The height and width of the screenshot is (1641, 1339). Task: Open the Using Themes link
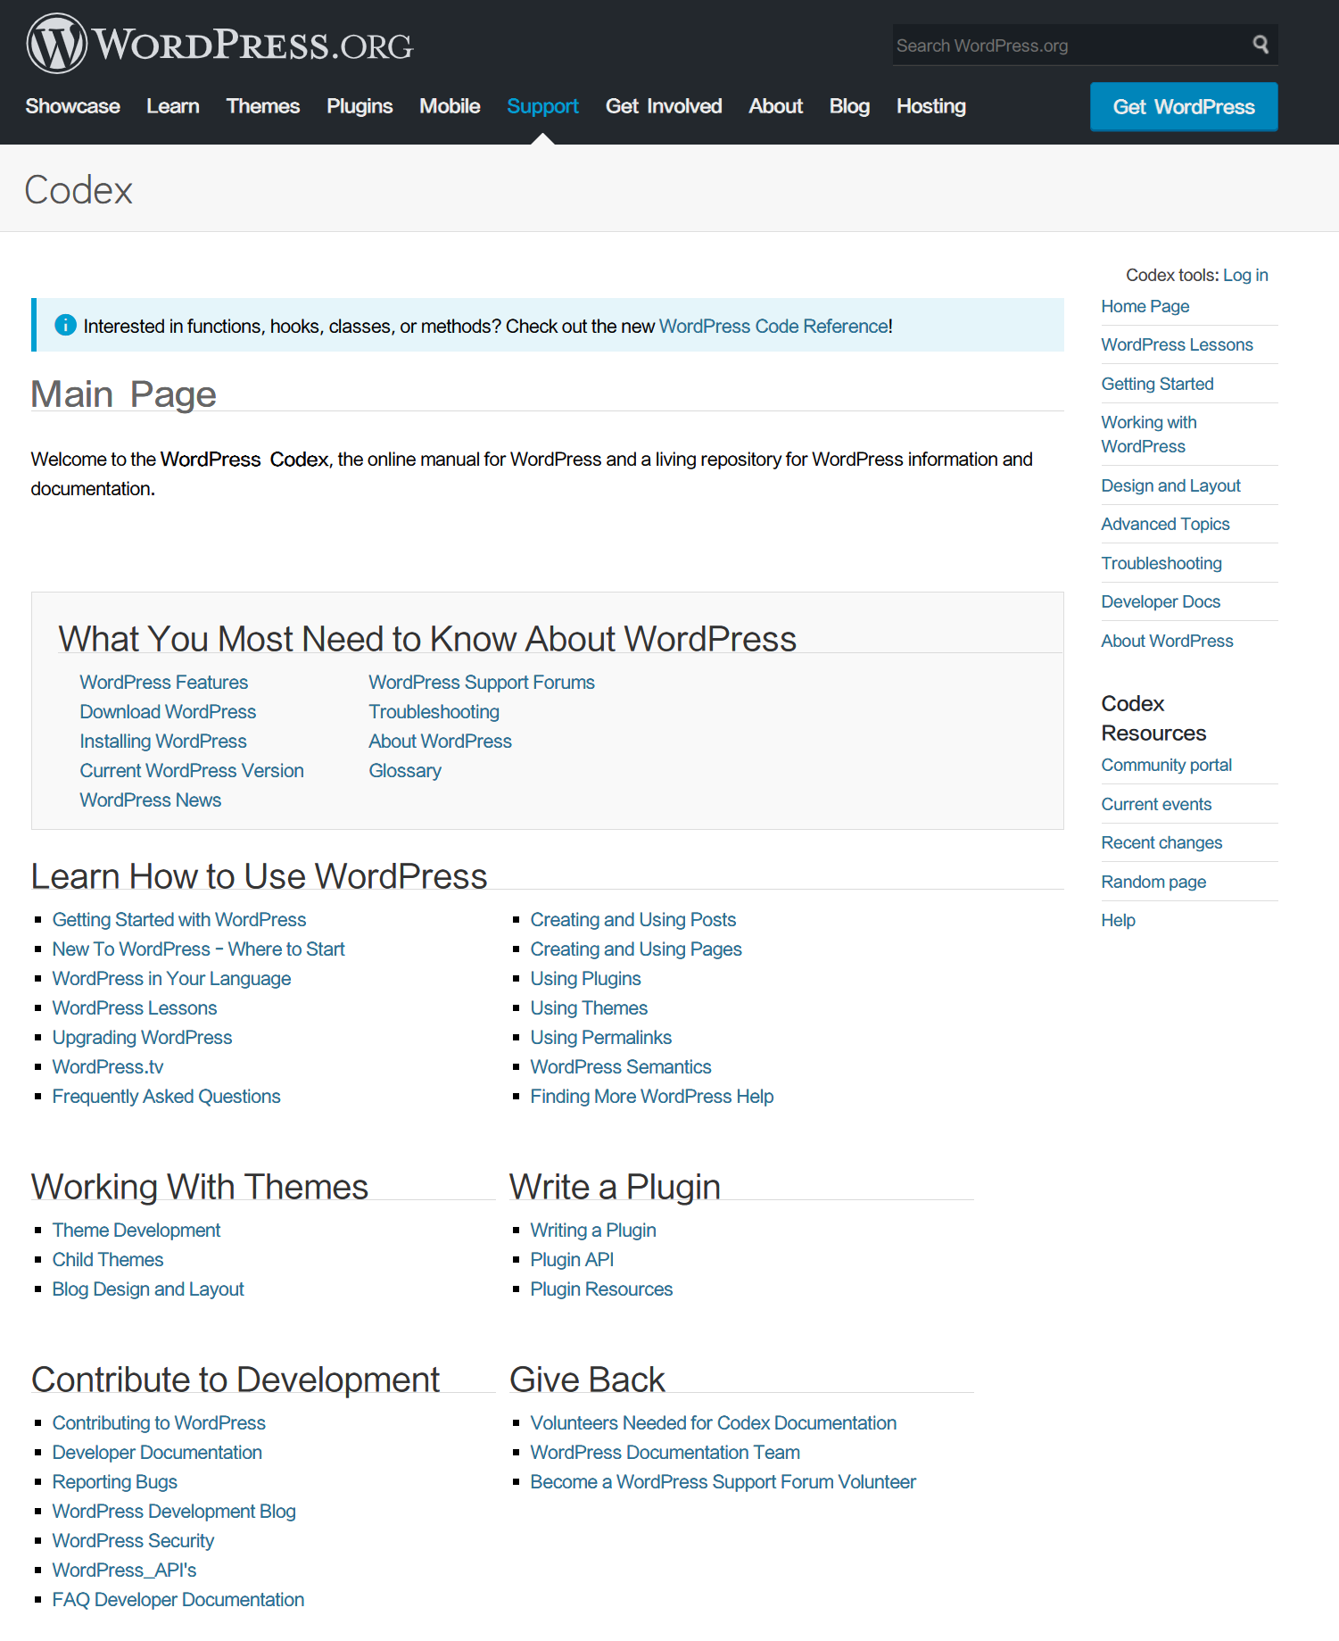click(589, 1008)
